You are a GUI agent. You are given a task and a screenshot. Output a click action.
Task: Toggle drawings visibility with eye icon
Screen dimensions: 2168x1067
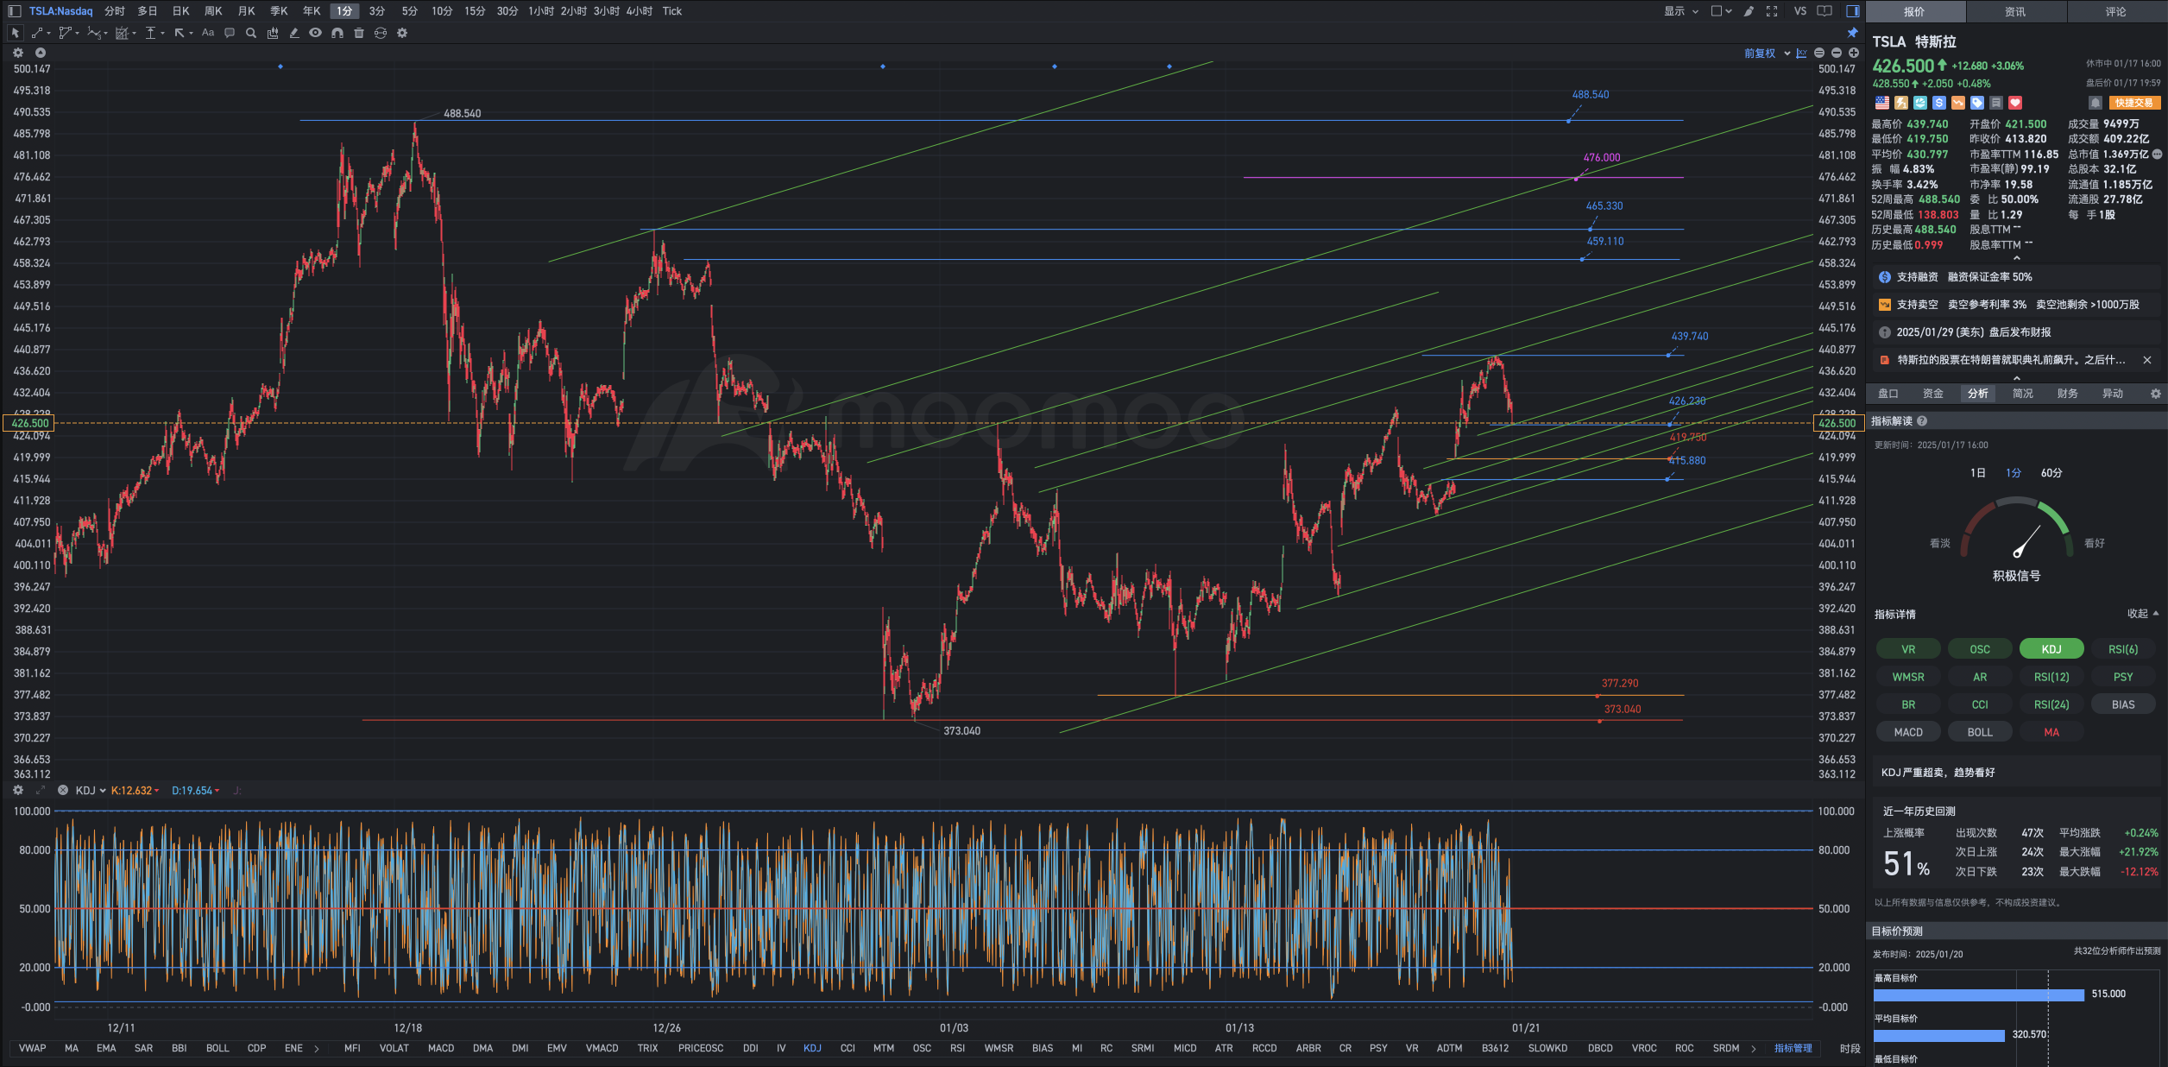pos(316,33)
